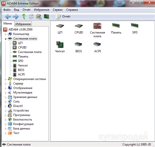The image size is (155, 147).
Task: Collapse the Системная плата tree node
Action: 5,39
